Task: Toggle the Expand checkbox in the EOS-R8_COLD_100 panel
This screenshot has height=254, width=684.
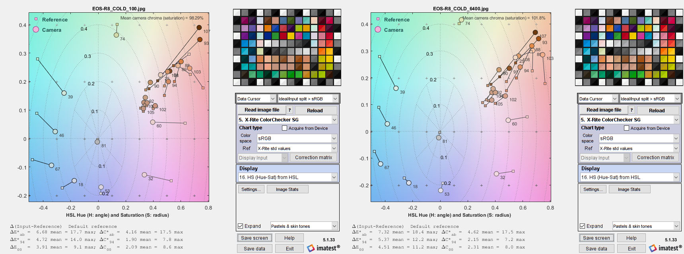Action: coord(241,226)
